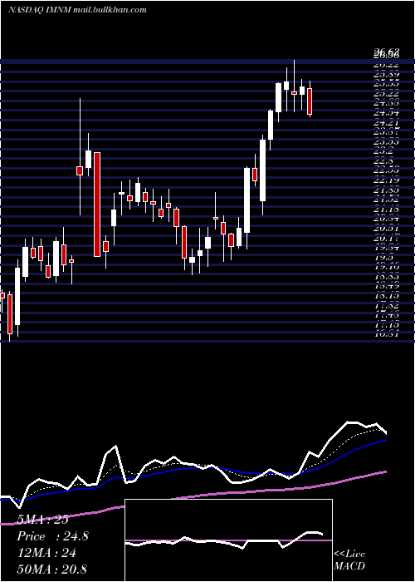Click the 12MA : 24 label
Screen dimensions: 415x582
click(46, 553)
